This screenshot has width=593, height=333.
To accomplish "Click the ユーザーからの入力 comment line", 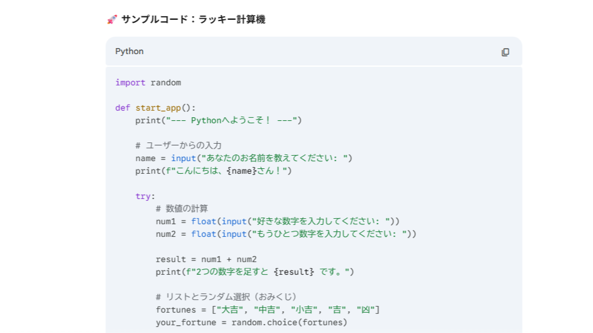I will [x=179, y=145].
